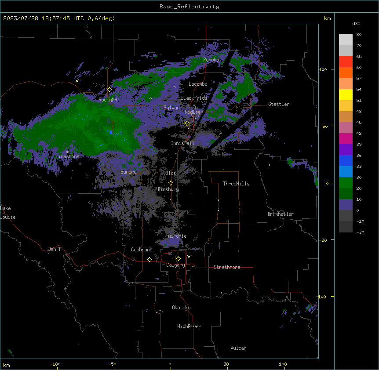Click the white asterisk marker above Limestone
This screenshot has width=379, height=370.
[67, 152]
